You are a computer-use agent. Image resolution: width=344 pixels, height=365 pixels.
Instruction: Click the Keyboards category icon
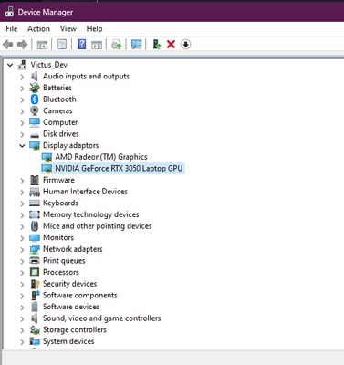(x=35, y=203)
